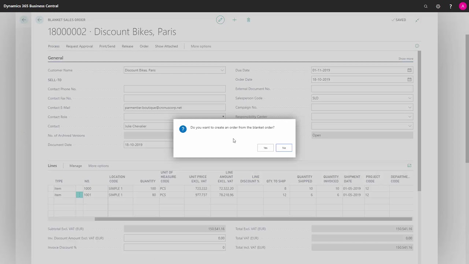Click the General section heading
The height and width of the screenshot is (264, 469).
55,58
